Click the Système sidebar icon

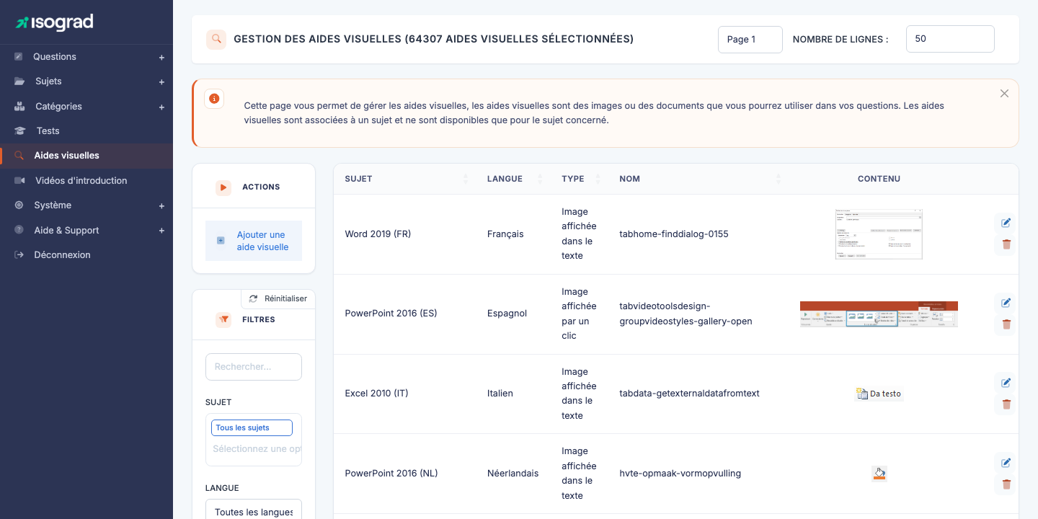tap(19, 205)
